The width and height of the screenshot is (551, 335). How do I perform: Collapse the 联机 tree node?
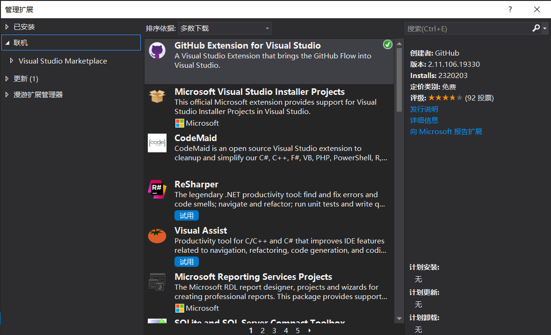7,43
